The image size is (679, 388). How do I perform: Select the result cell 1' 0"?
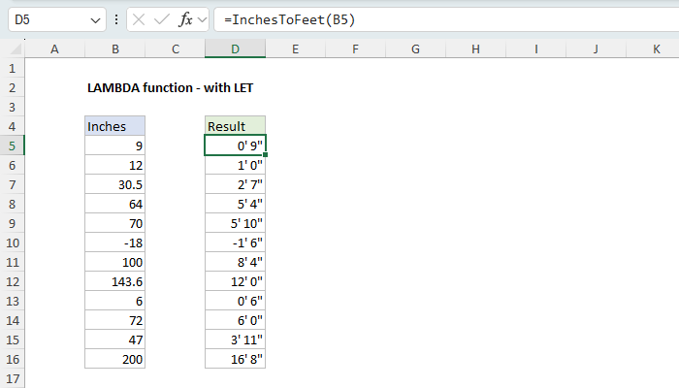(235, 166)
